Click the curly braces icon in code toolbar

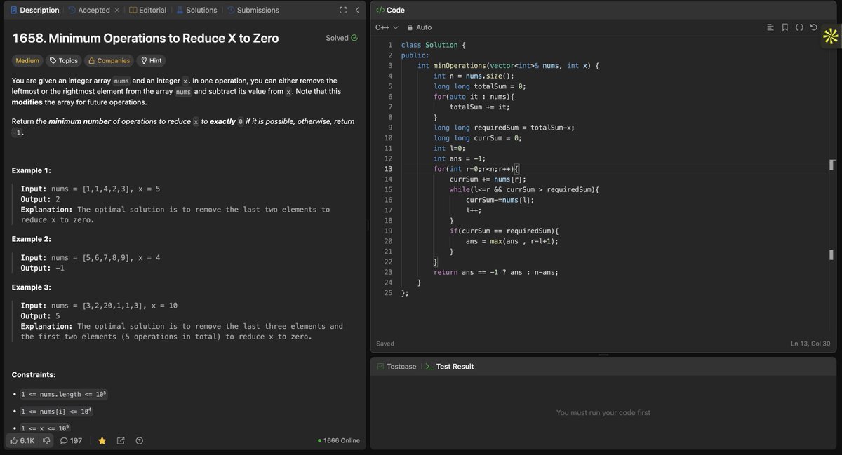coord(799,27)
